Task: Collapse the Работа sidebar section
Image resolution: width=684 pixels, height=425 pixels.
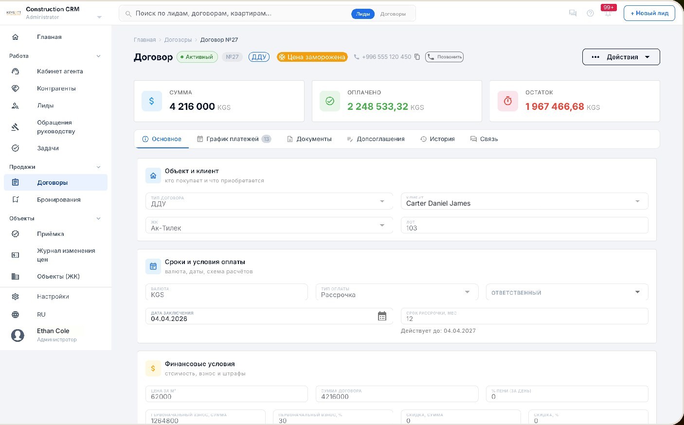Action: [98, 56]
